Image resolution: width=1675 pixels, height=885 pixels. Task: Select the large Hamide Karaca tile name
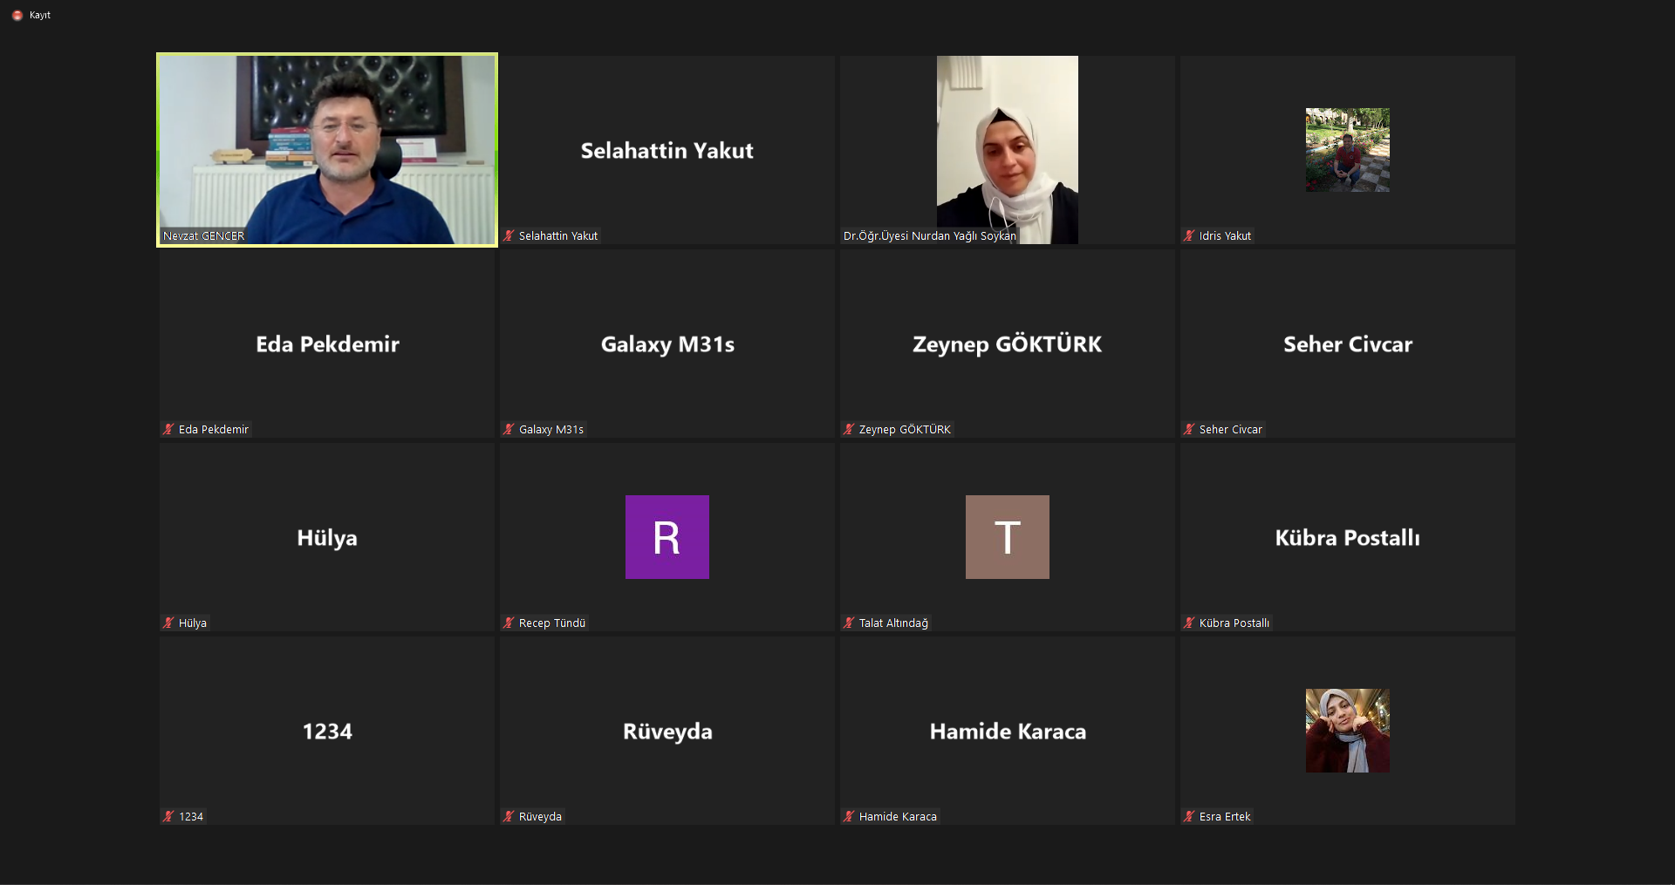point(1008,732)
